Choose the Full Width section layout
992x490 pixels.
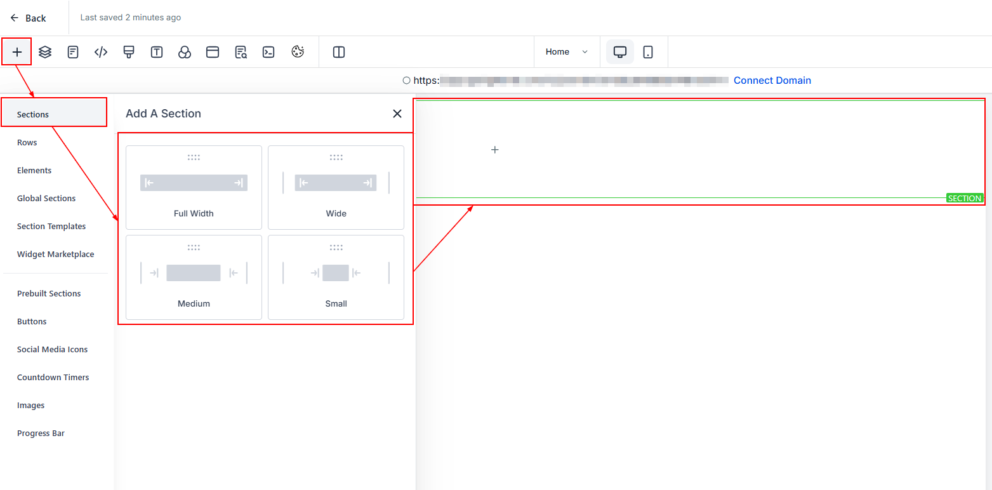194,187
